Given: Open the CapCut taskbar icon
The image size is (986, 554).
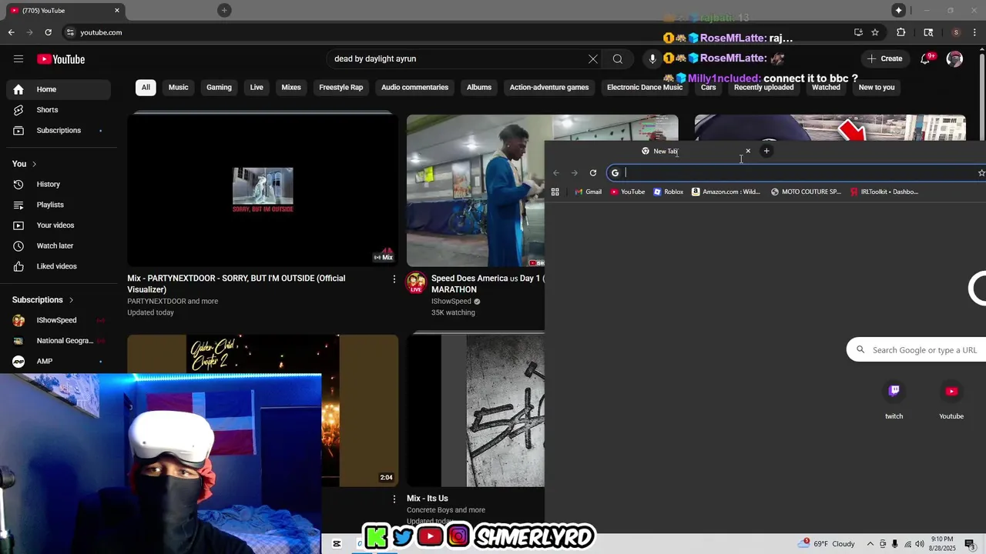Looking at the screenshot, I should point(337,544).
